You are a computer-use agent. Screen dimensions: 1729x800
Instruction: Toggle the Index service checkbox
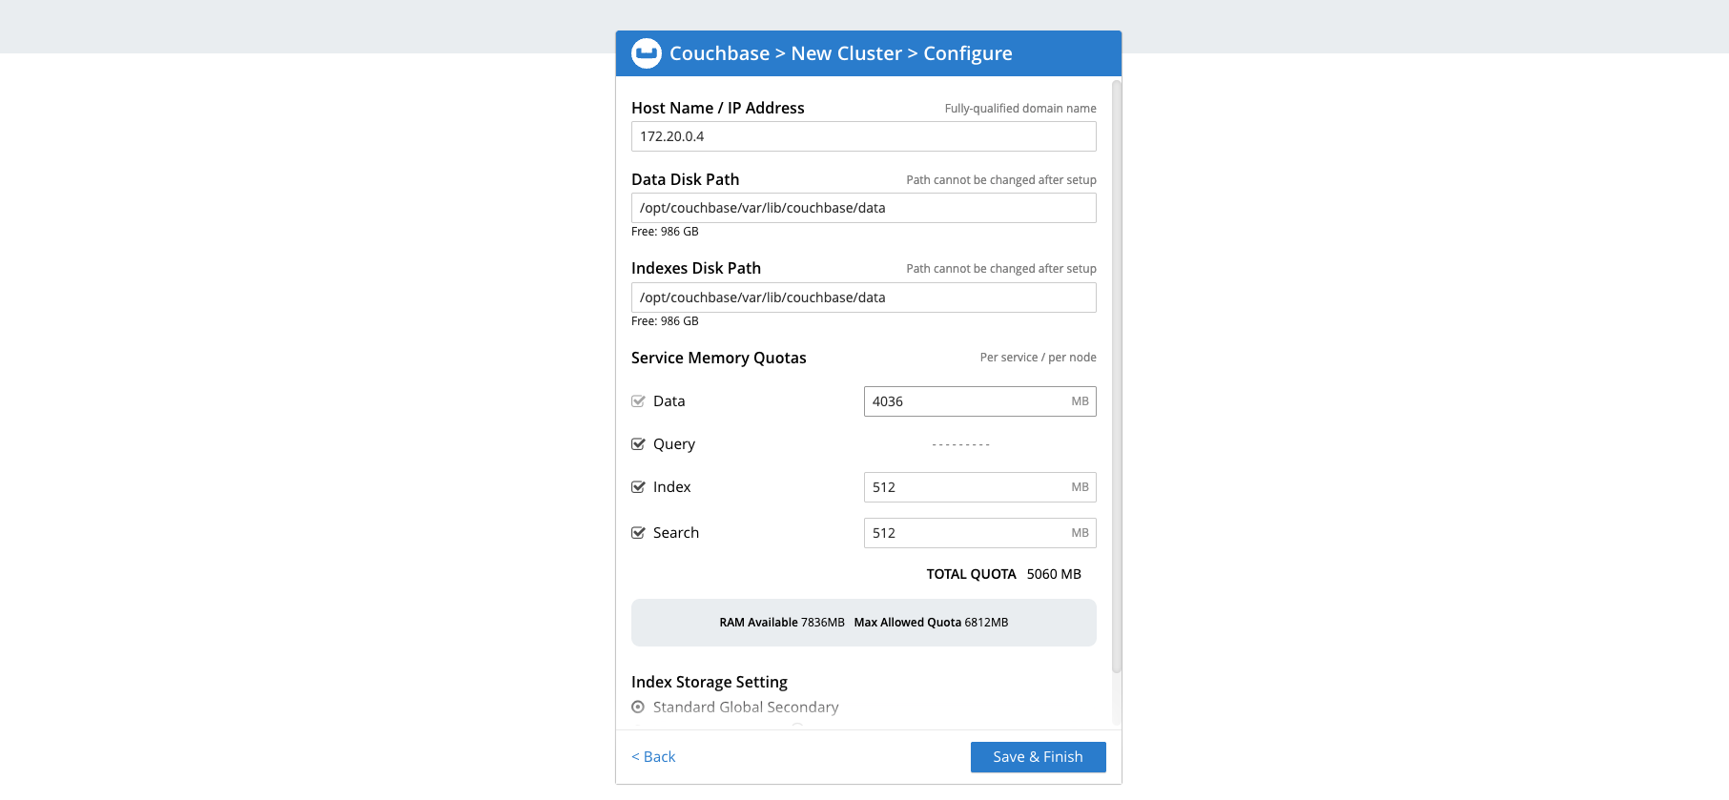pos(638,487)
